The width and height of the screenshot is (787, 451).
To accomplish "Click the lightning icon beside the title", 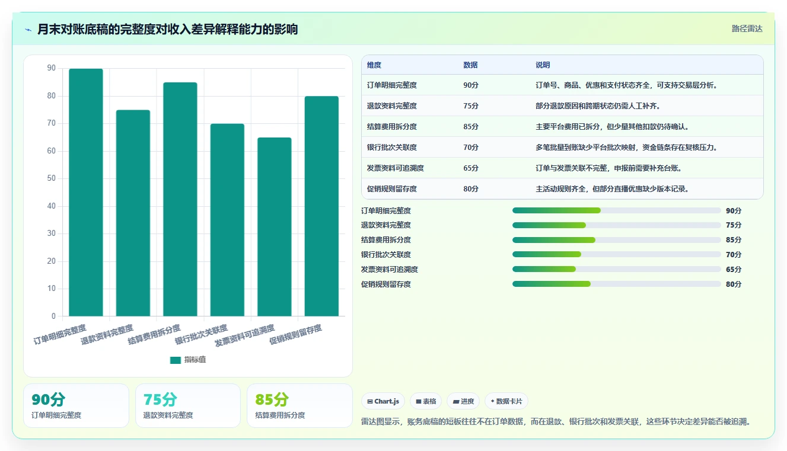I will click(28, 30).
